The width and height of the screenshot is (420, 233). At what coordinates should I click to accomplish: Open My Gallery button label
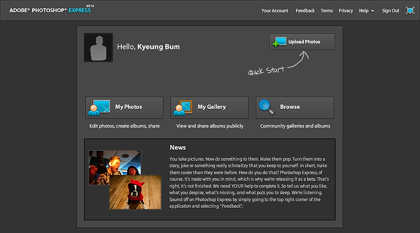[212, 107]
